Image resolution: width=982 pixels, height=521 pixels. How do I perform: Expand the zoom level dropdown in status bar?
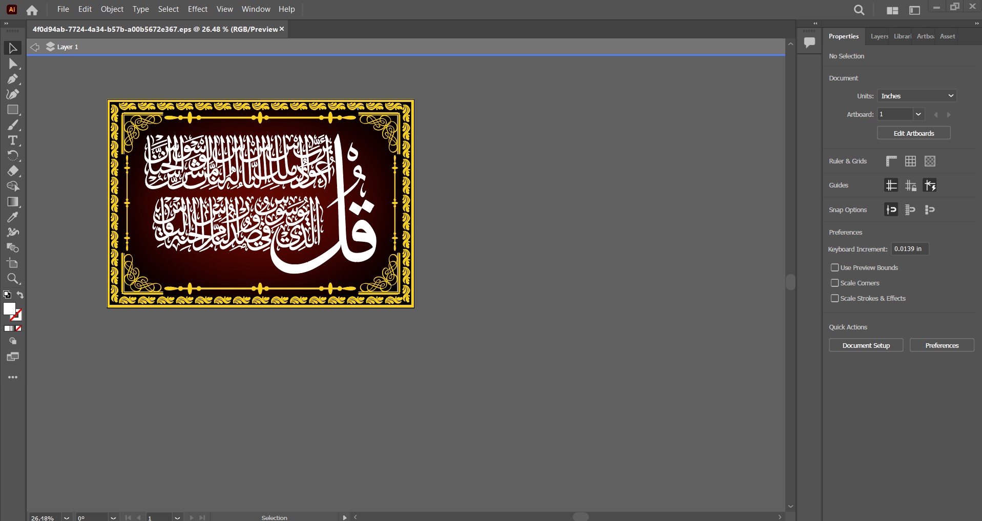[67, 517]
